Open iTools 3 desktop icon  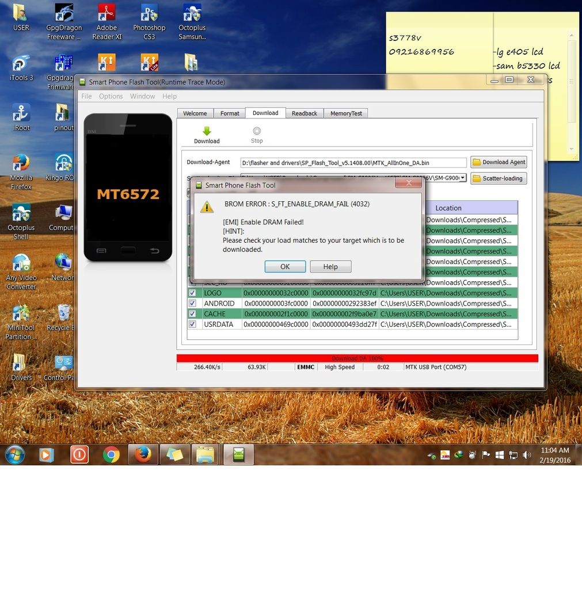coord(21,64)
